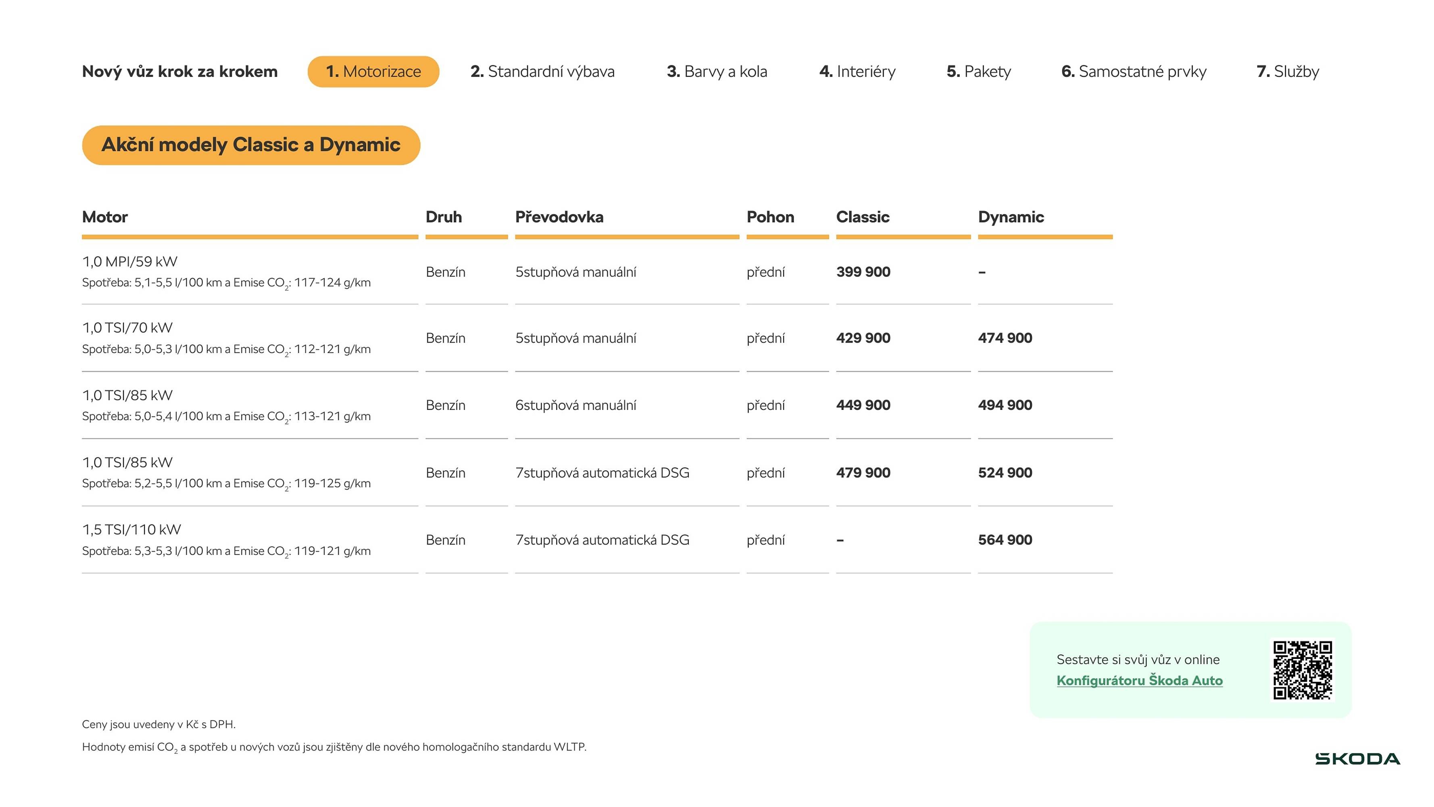This screenshot has height=807, width=1434.
Task: Navigate to the Služby tab
Action: (1288, 71)
